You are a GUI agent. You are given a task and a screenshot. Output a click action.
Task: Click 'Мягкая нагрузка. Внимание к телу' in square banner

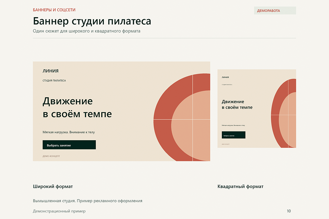(x=233, y=125)
